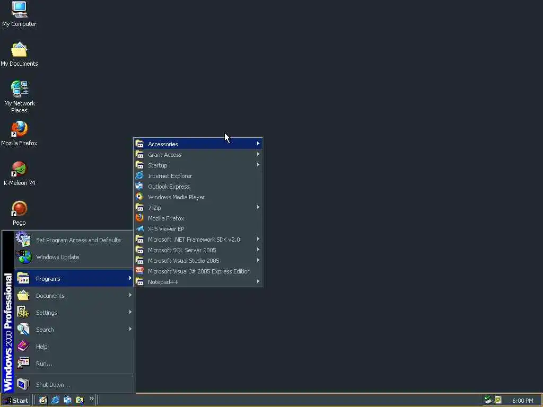Click the Windows Media Player icon in the submenu
Screen dimensions: 543x407
[x=139, y=197]
